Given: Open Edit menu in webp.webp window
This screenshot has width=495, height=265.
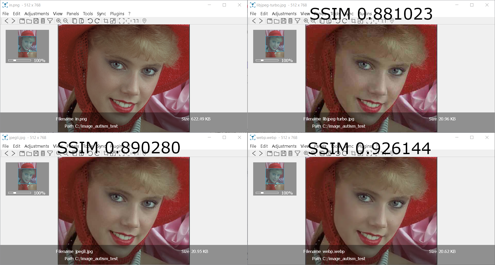Looking at the screenshot, I should (264, 146).
